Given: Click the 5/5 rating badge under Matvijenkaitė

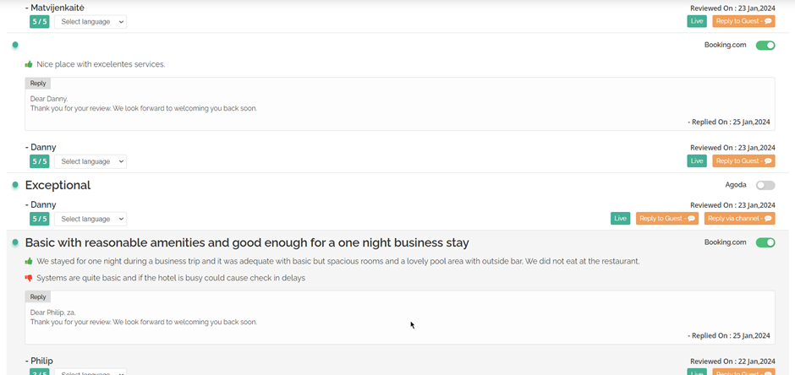Looking at the screenshot, I should (x=39, y=22).
